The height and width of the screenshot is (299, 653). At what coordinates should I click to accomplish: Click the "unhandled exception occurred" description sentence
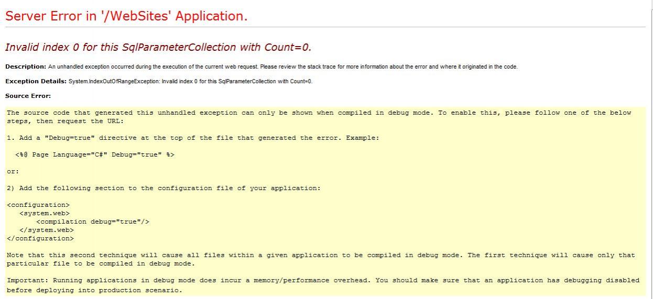pyautogui.click(x=283, y=67)
